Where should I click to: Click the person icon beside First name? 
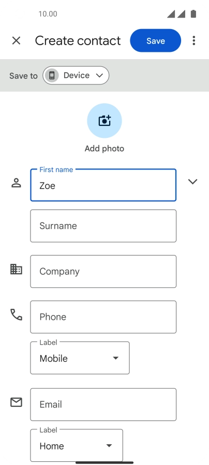click(16, 183)
